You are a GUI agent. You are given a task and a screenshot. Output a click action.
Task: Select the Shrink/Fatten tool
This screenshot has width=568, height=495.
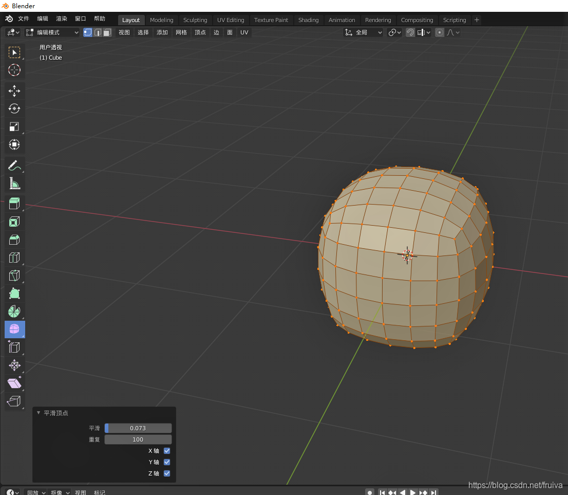(14, 365)
